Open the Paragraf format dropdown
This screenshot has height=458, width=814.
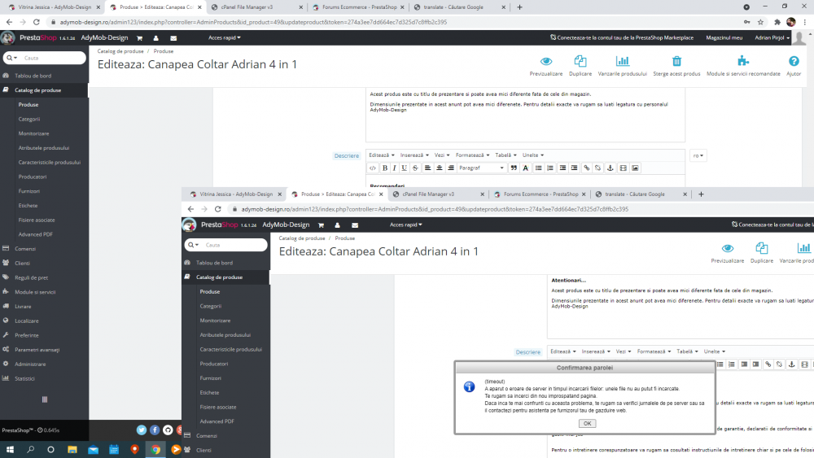481,168
